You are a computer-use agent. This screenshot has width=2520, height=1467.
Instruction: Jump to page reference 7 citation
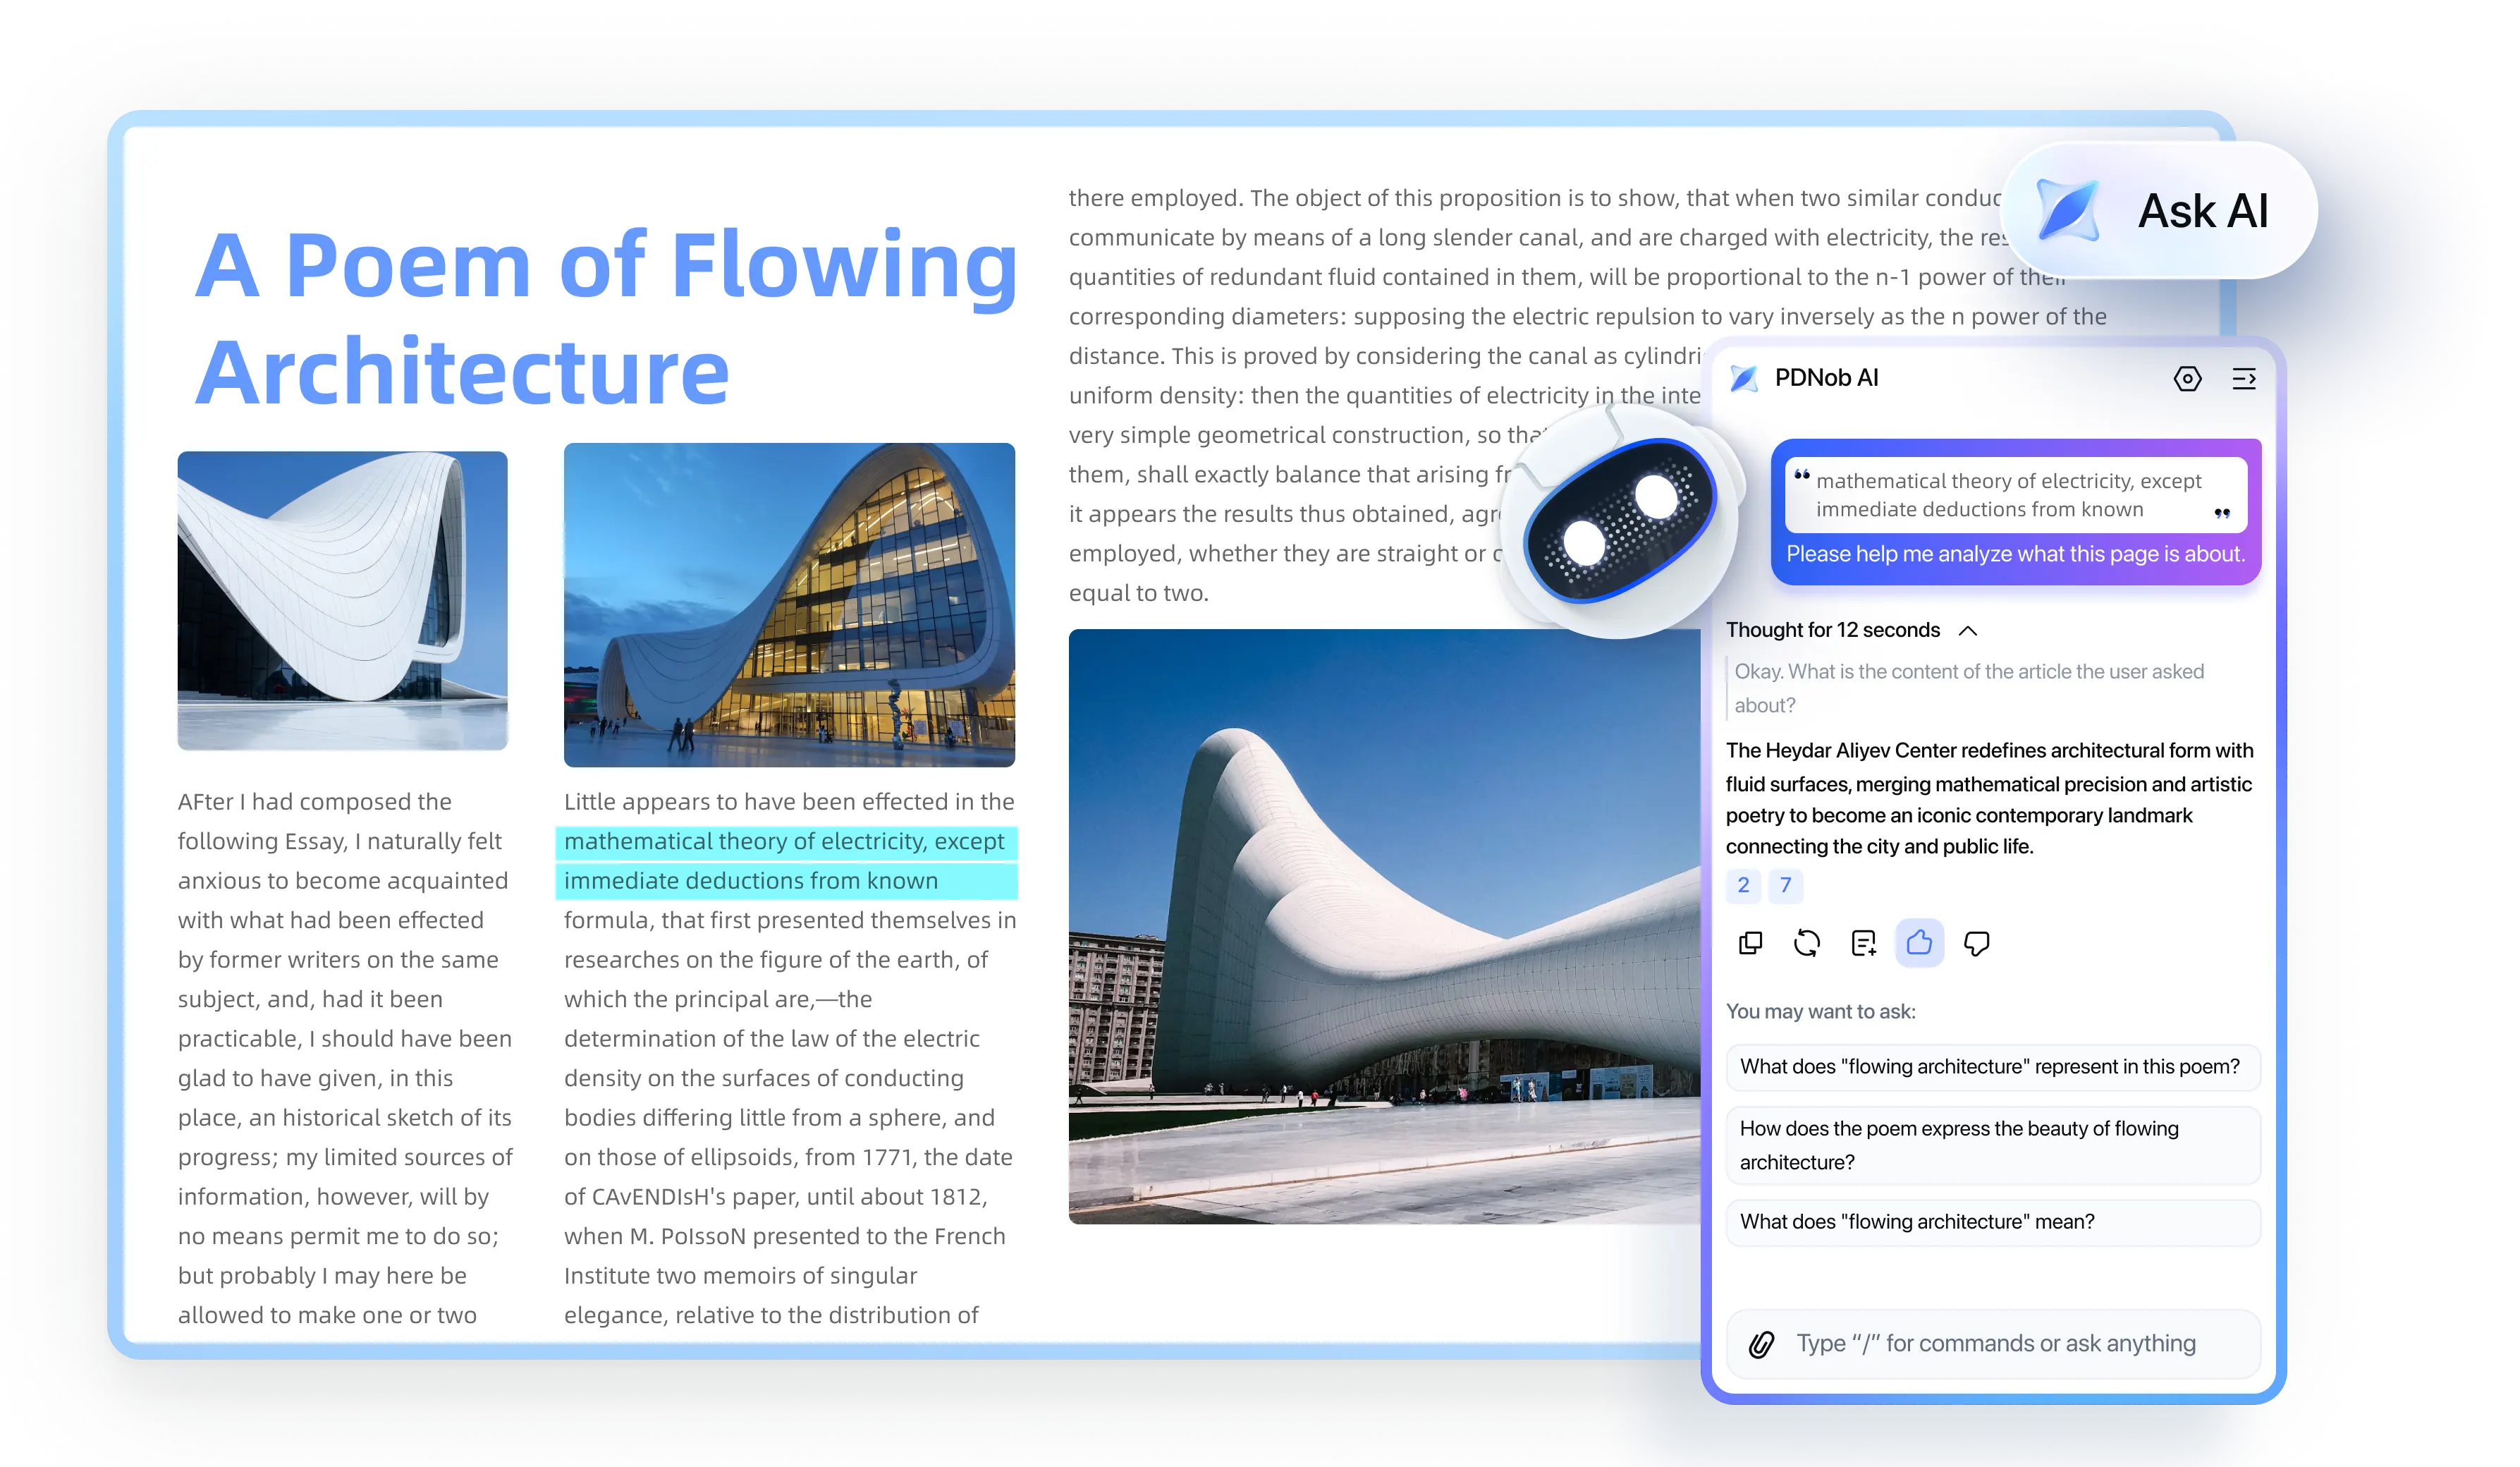click(x=1785, y=885)
